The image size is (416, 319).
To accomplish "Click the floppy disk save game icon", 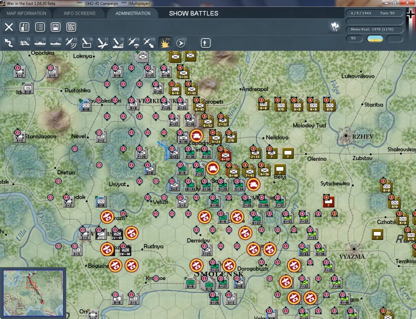I will [x=56, y=27].
